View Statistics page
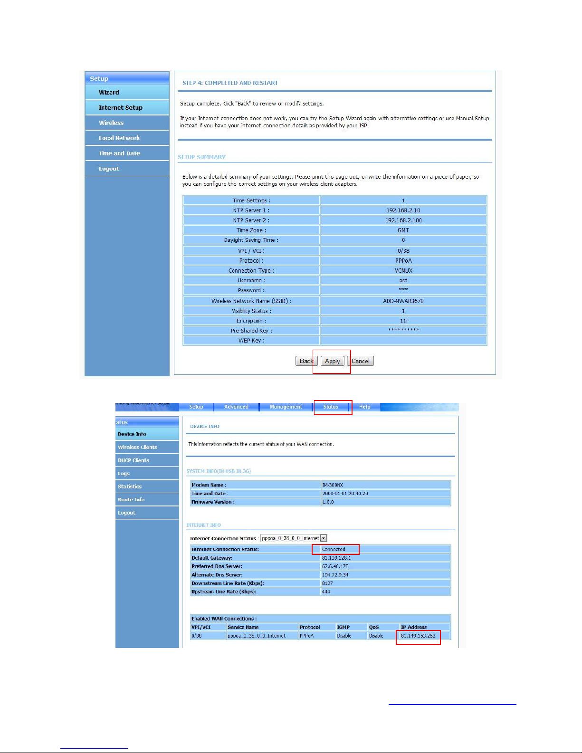This screenshot has width=582, height=753. [130, 486]
